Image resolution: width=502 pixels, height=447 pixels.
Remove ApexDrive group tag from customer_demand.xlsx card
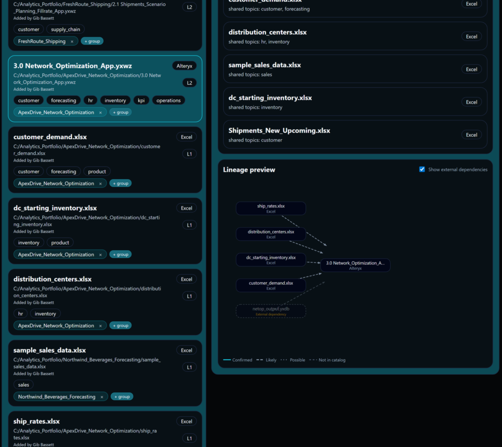(x=100, y=184)
